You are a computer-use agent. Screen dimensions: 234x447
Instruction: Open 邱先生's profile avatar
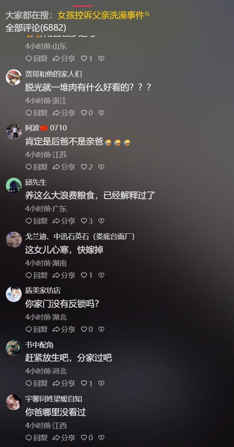click(14, 186)
